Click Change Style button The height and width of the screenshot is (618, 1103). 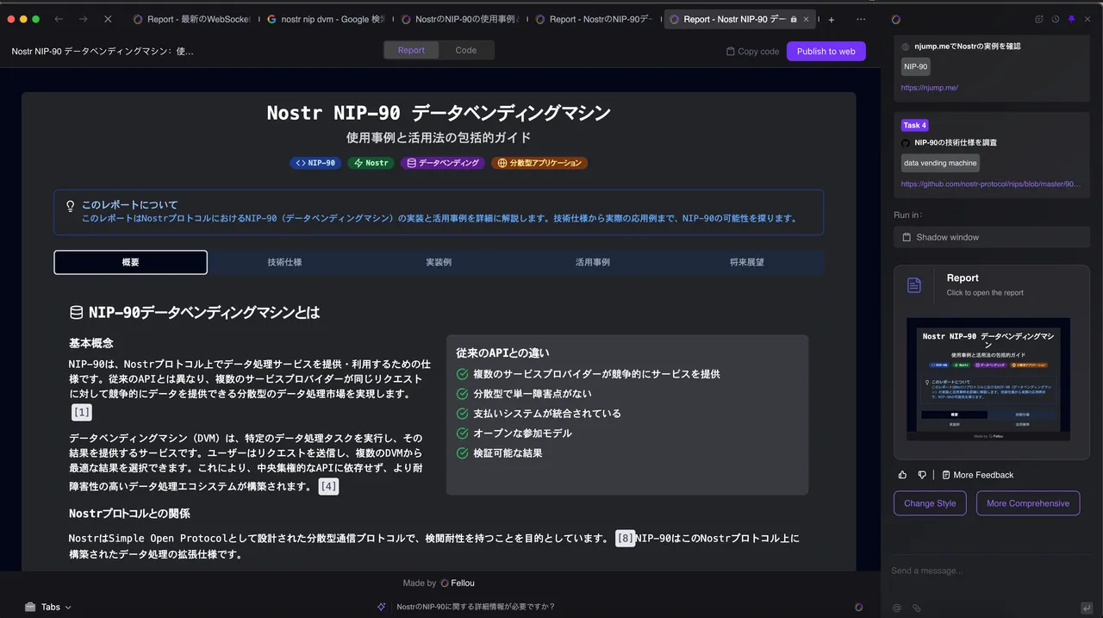tap(930, 503)
